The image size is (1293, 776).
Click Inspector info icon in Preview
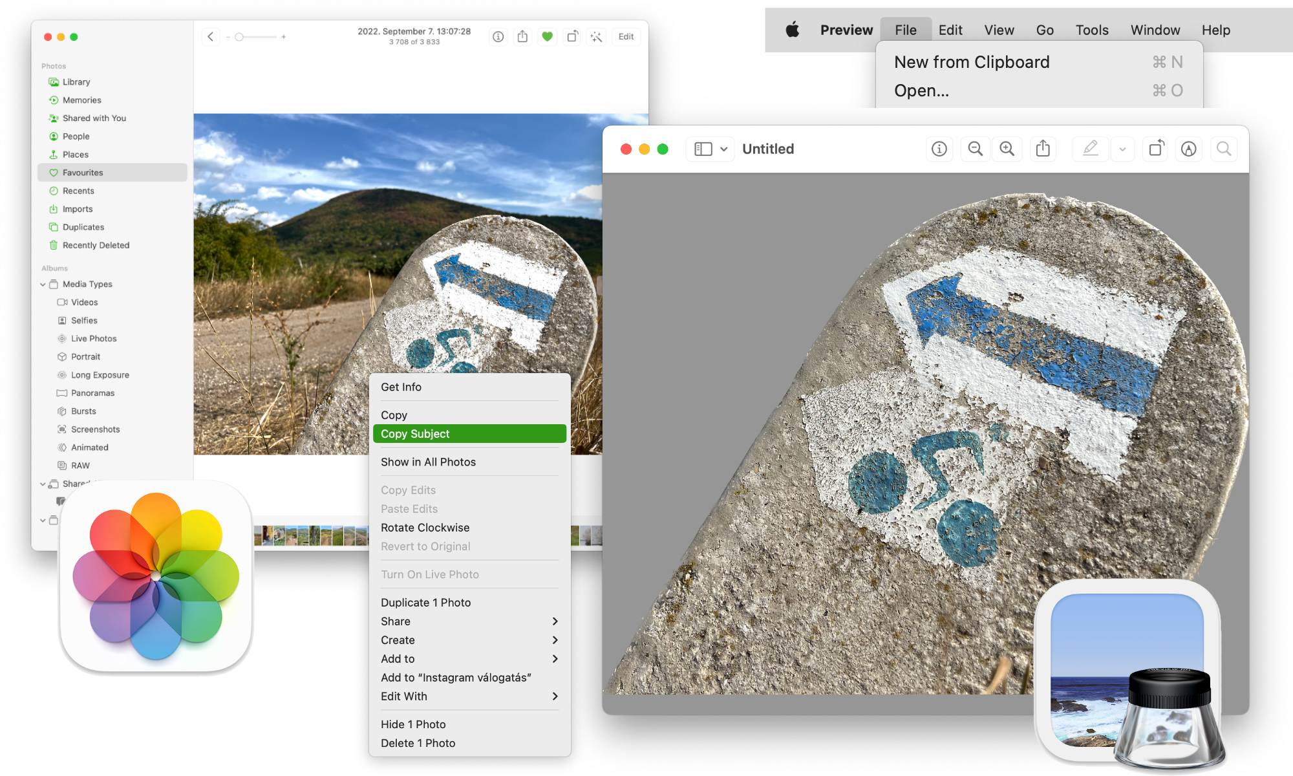tap(939, 149)
